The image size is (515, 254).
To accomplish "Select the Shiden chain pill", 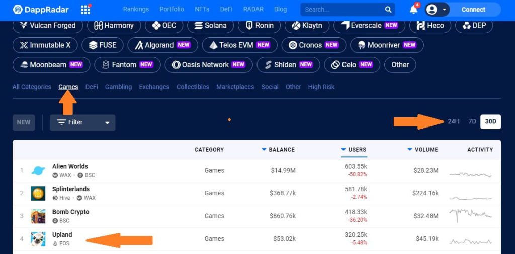I will coord(288,65).
